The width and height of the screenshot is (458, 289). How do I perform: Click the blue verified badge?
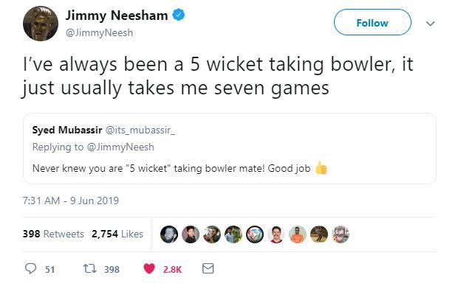(x=179, y=15)
